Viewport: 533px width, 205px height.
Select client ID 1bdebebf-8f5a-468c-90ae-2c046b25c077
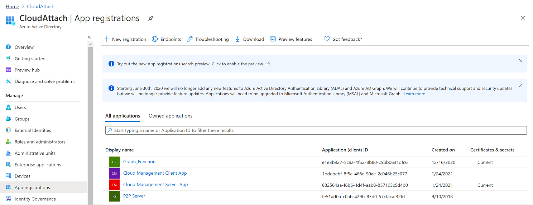[x=365, y=174]
